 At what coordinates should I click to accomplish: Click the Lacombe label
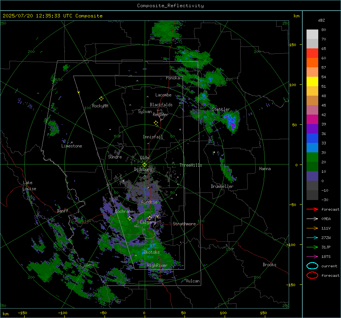[163, 95]
